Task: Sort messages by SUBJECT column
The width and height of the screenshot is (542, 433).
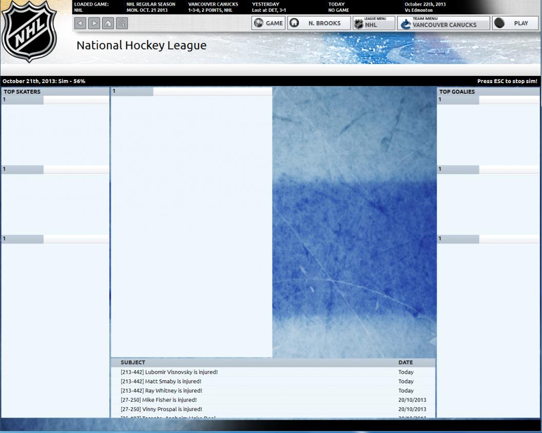Action: coord(133,362)
